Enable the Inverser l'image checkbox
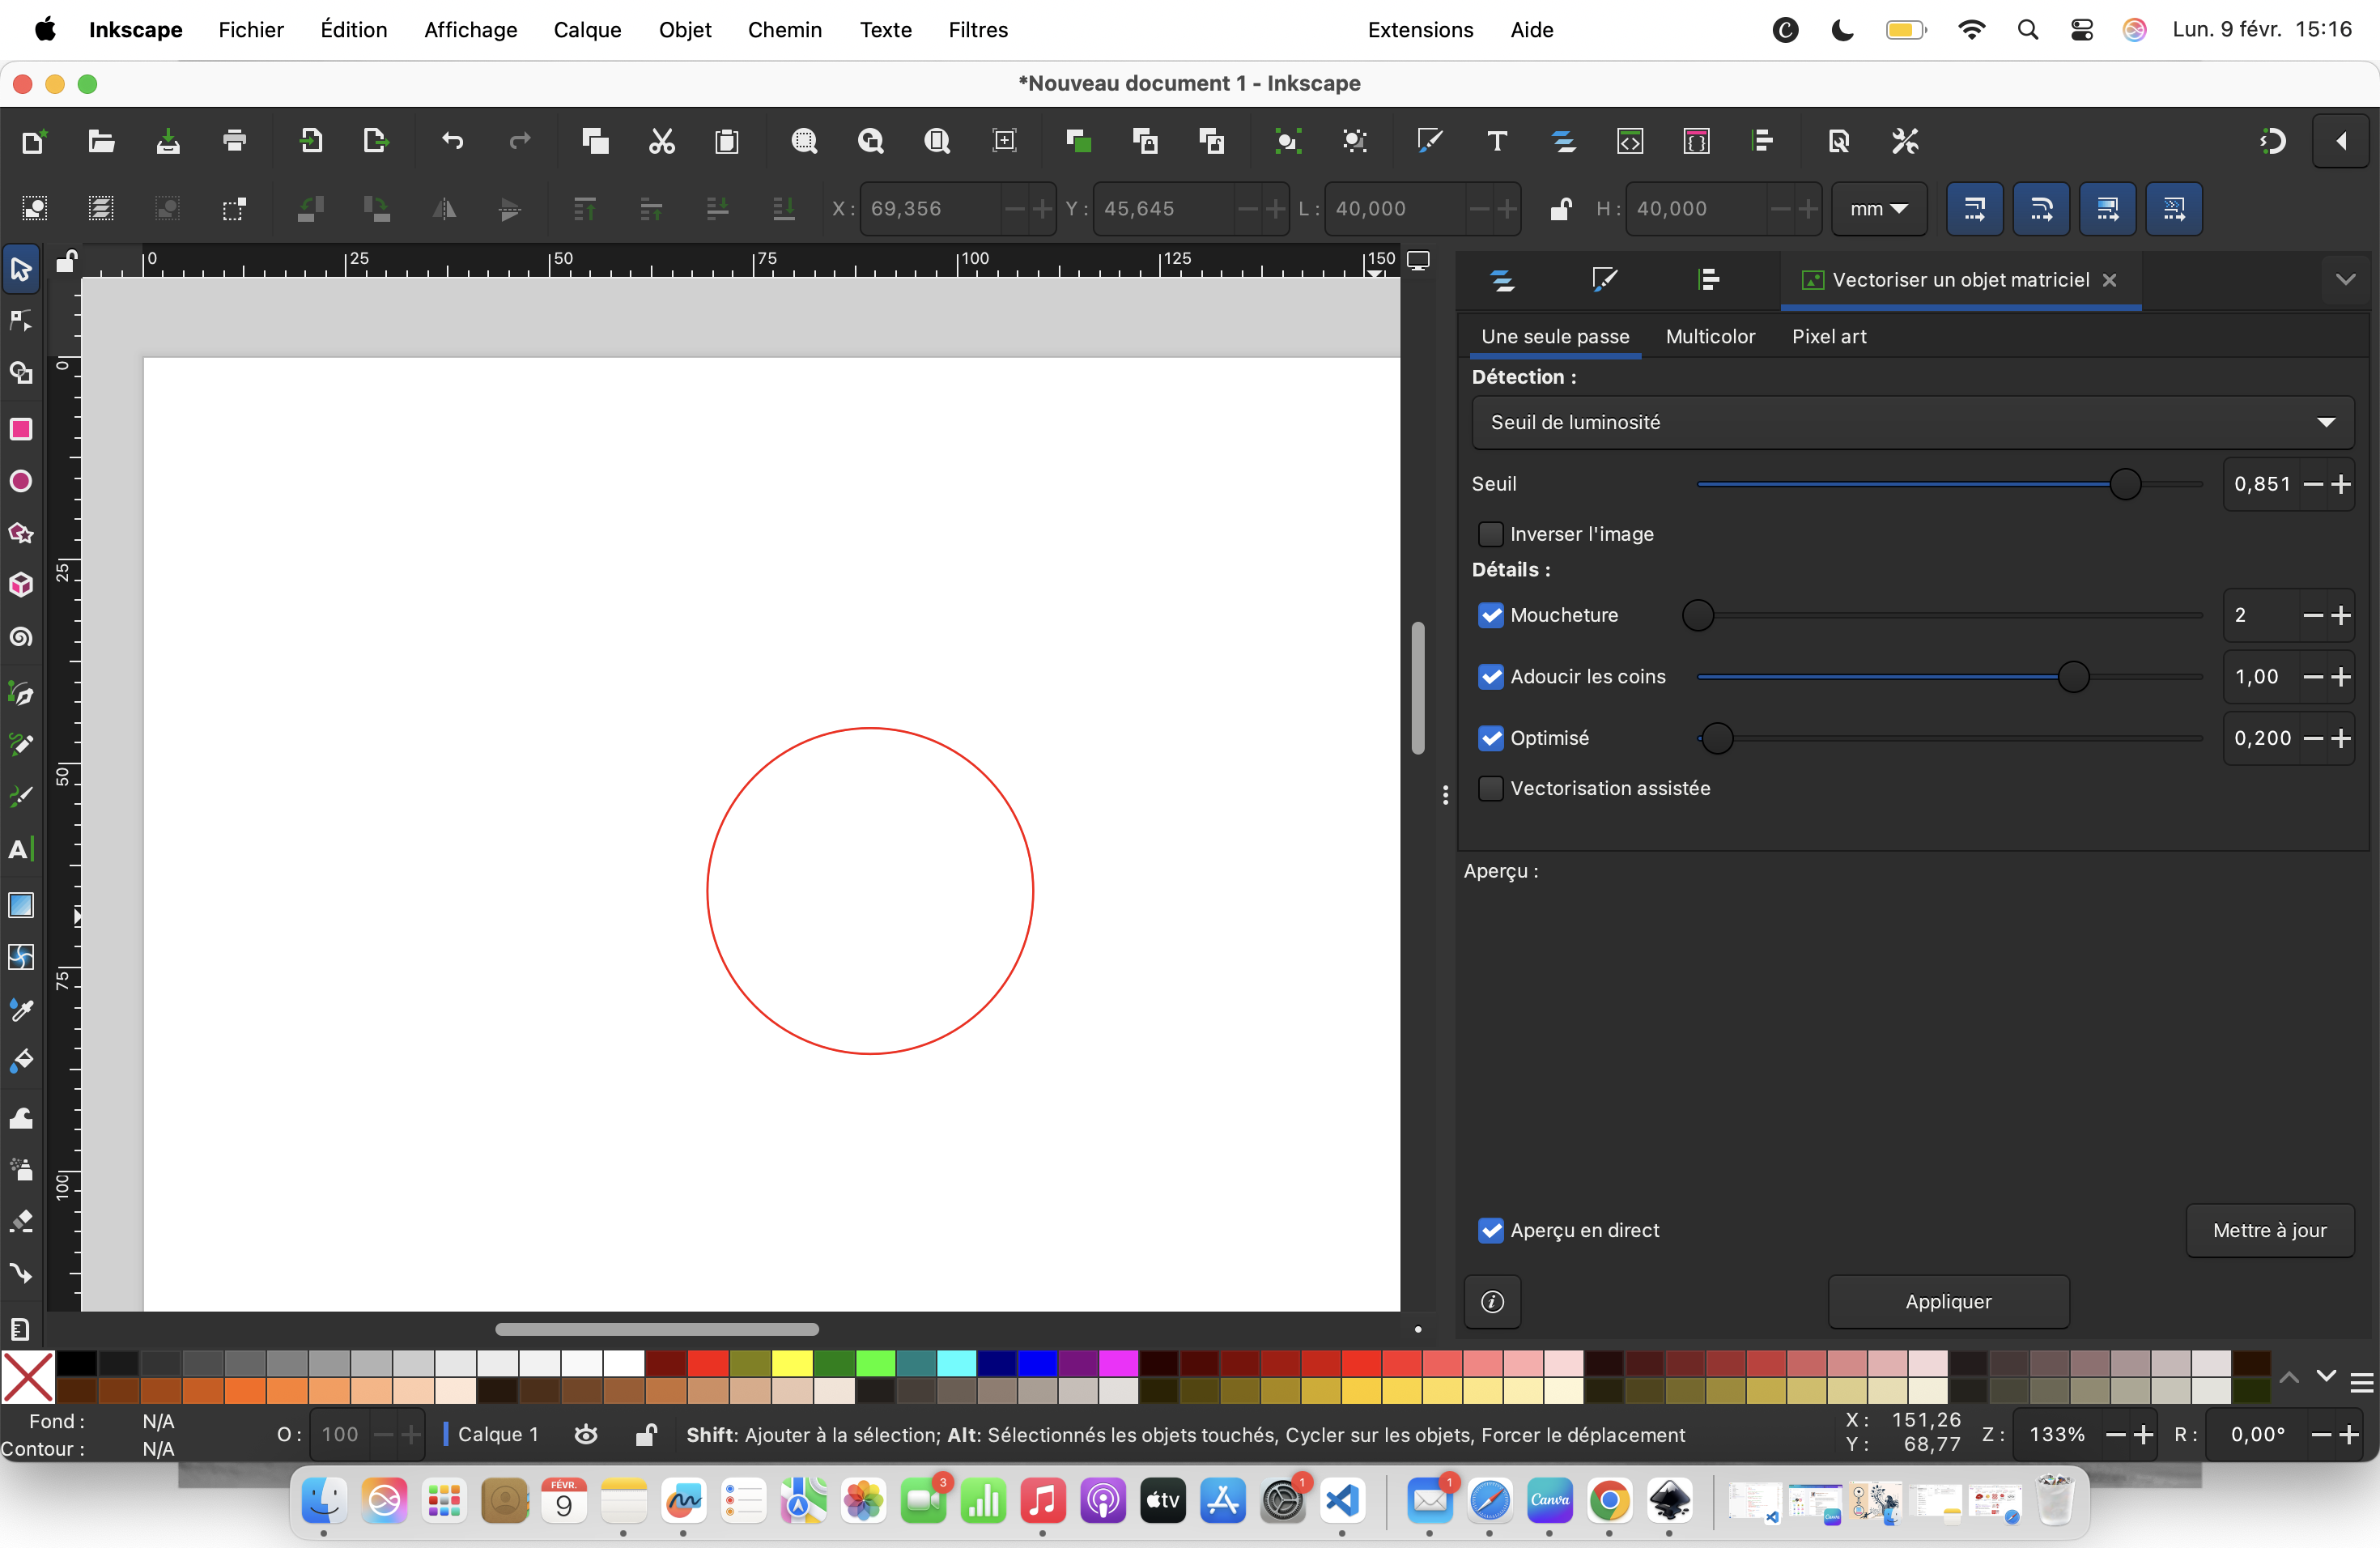Screen dimensions: 2380x1548 (1490, 534)
